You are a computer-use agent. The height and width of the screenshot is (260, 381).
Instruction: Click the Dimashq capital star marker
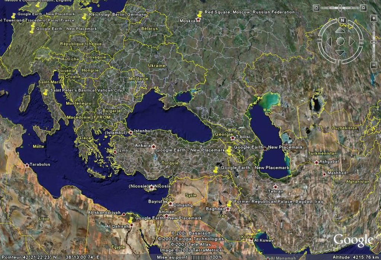(170, 204)
